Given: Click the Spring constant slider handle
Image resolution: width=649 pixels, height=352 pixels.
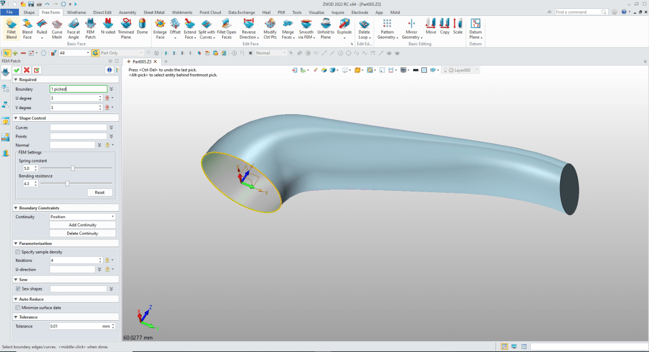Looking at the screenshot, I should 73,168.
